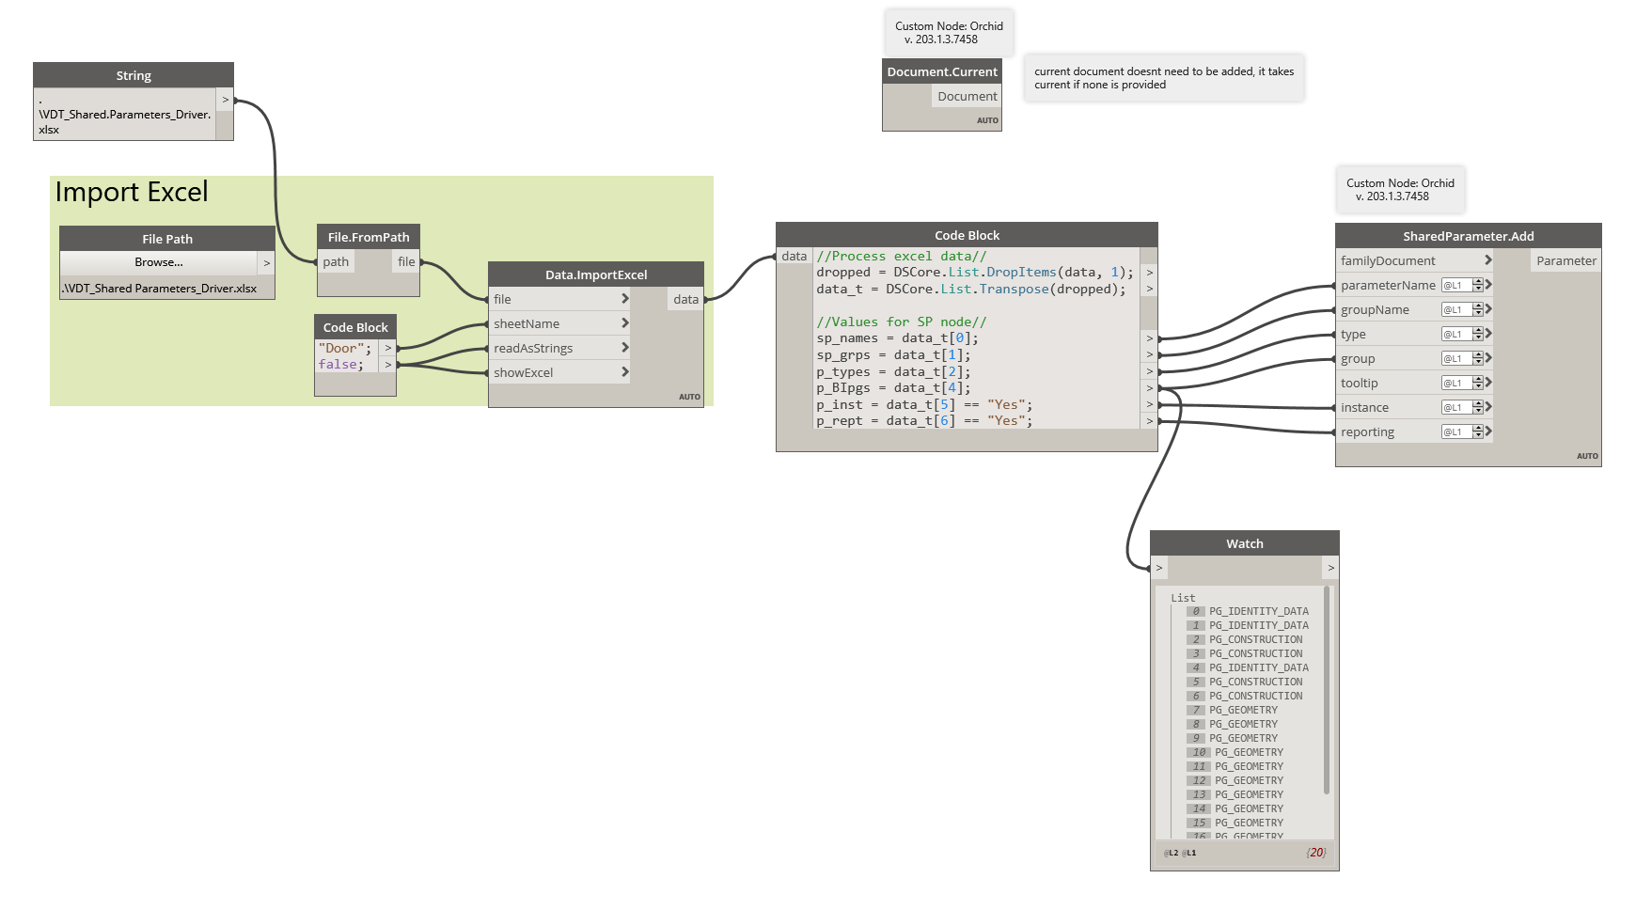This screenshot has height=910, width=1636.
Task: Increase the list level stepper on parameterName
Action: (1477, 281)
